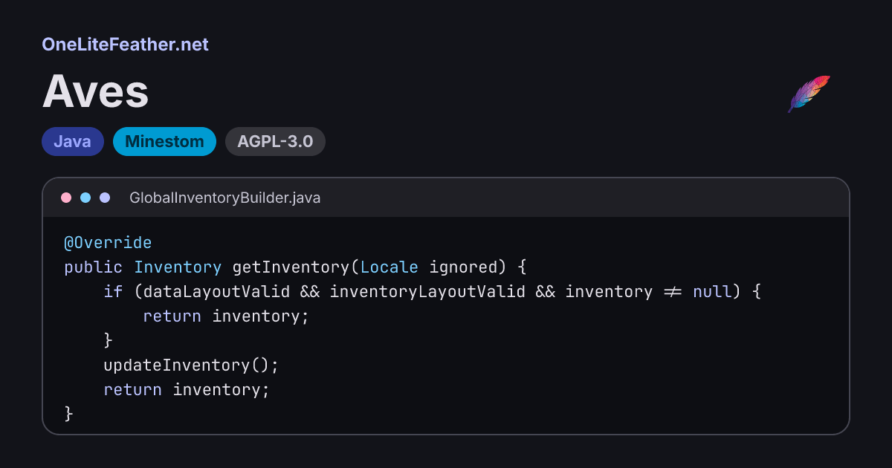Click the purple window dot
The image size is (892, 468).
click(x=105, y=198)
